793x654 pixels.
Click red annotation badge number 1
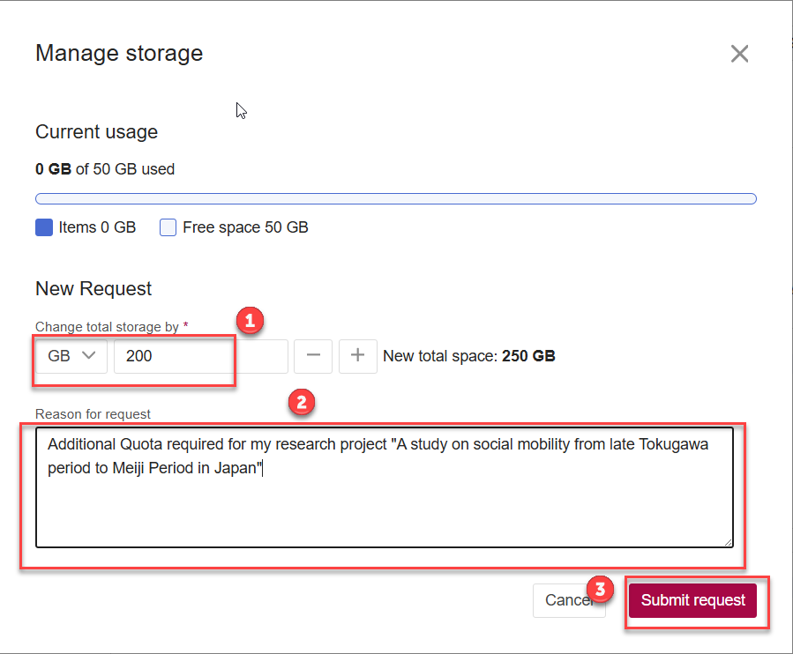coord(249,320)
